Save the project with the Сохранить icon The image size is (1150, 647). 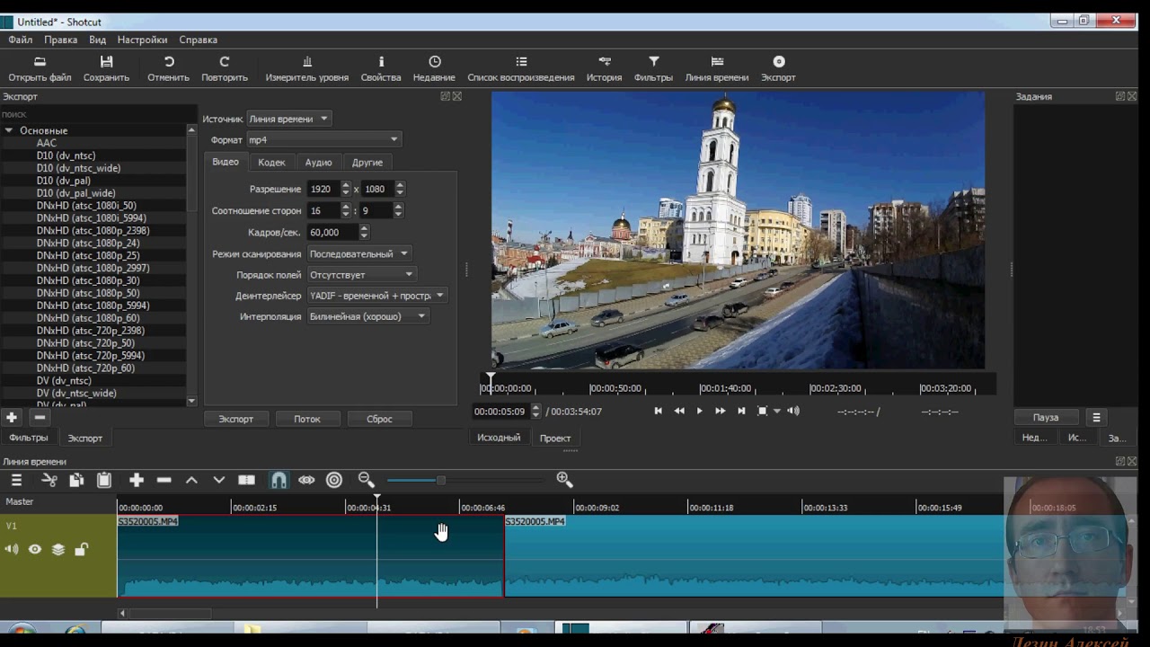(x=106, y=62)
